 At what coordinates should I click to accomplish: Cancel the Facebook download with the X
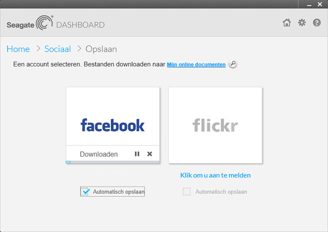point(150,154)
